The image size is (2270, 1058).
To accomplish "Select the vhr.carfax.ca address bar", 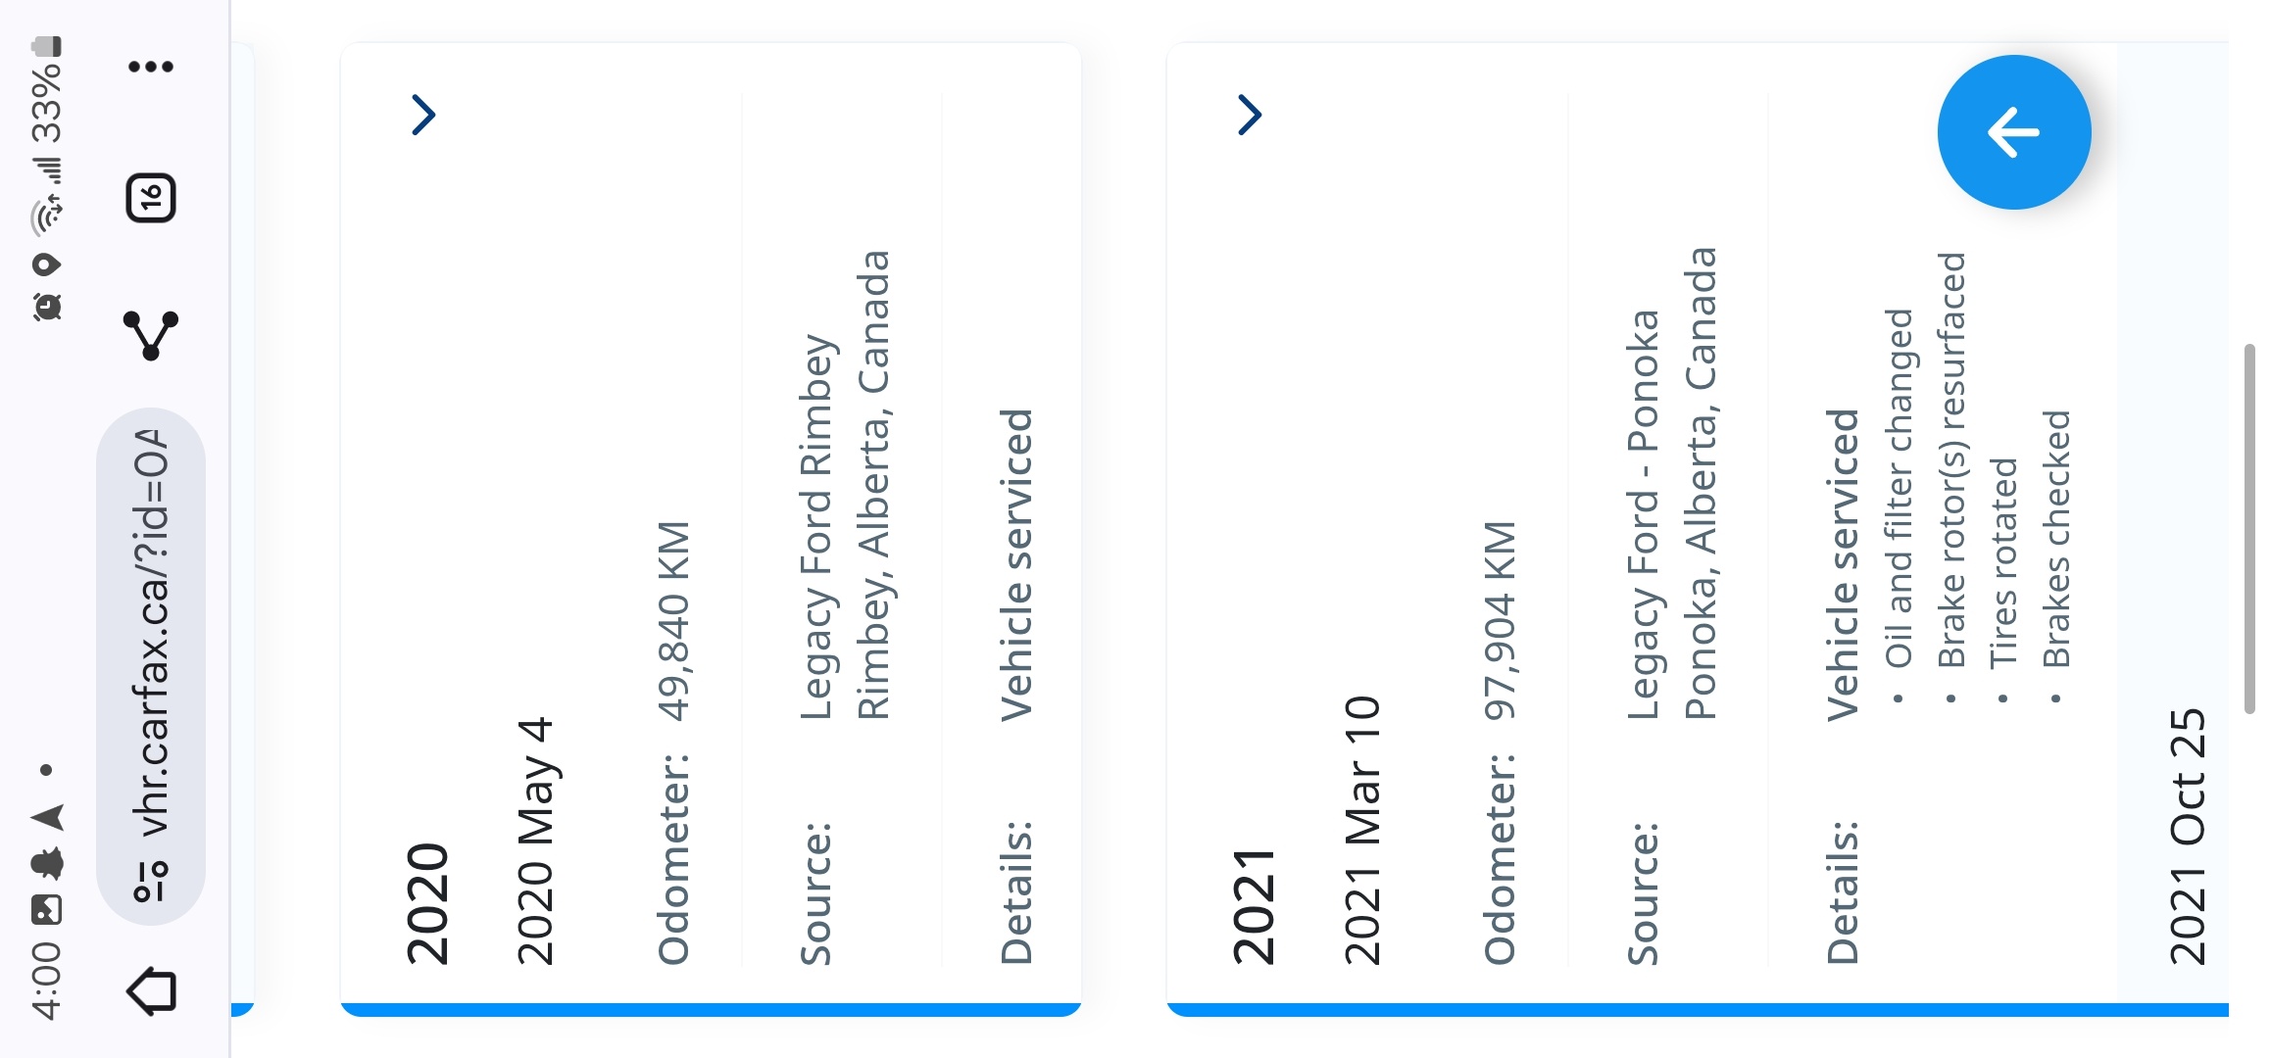I will pyautogui.click(x=151, y=666).
